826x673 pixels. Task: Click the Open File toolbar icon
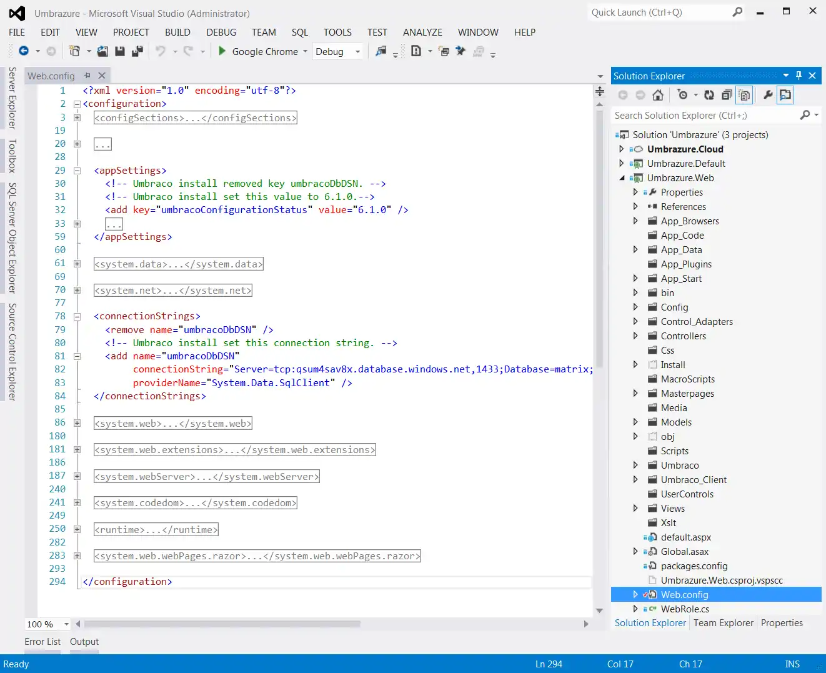click(x=102, y=51)
